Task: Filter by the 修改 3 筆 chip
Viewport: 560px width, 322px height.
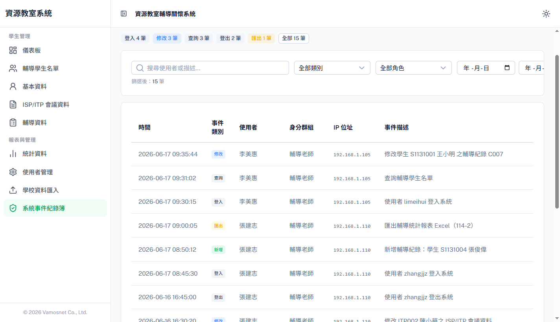Action: tap(167, 38)
